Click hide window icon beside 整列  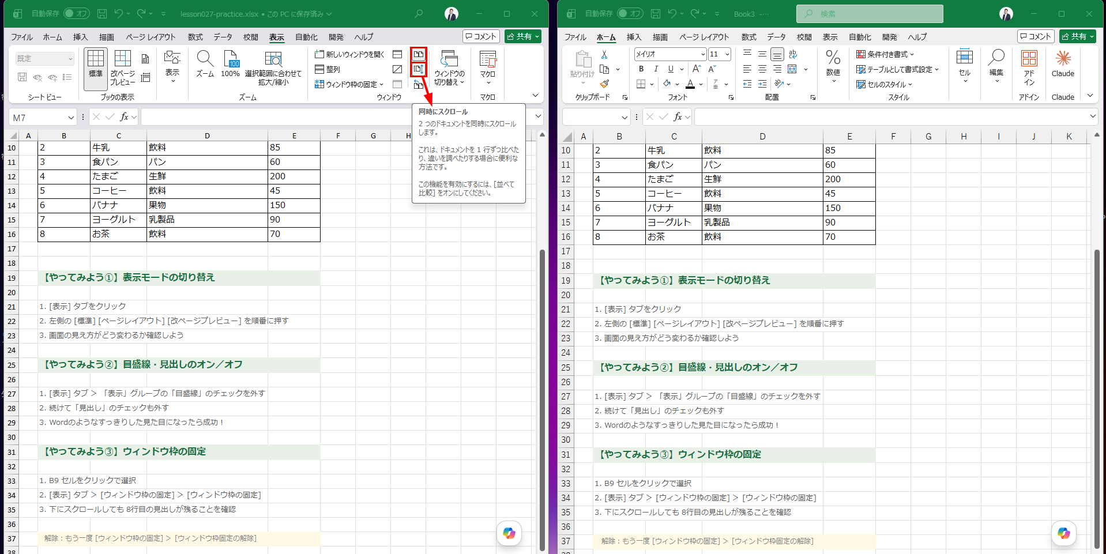[397, 69]
